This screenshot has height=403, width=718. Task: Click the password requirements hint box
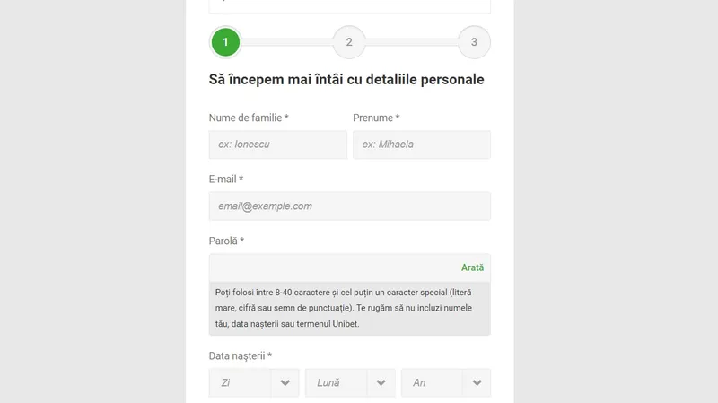click(350, 308)
